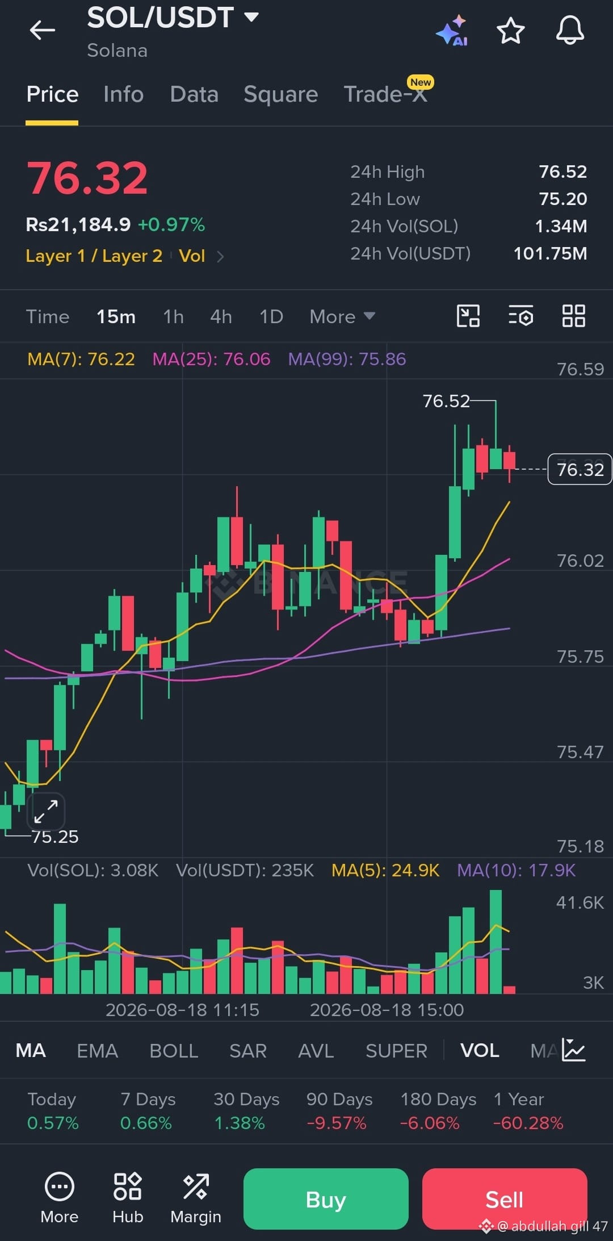The width and height of the screenshot is (613, 1241).
Task: Expand chart to fullscreen arrows icon
Action: point(46,811)
